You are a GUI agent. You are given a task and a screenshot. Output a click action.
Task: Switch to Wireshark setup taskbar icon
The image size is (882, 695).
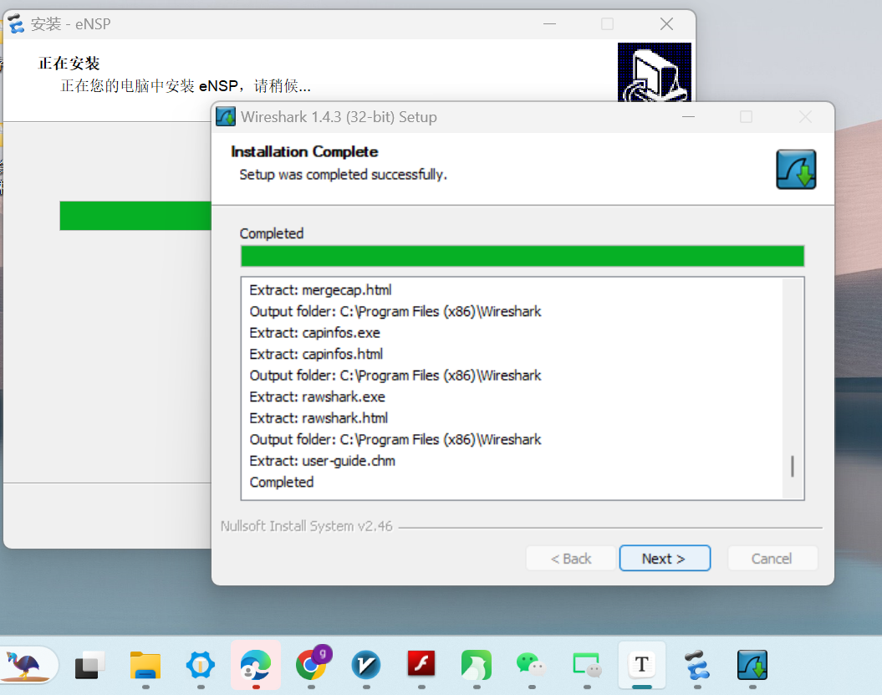pyautogui.click(x=752, y=666)
